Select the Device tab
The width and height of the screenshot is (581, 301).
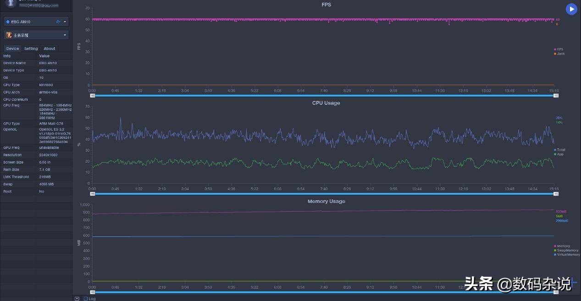tap(12, 49)
